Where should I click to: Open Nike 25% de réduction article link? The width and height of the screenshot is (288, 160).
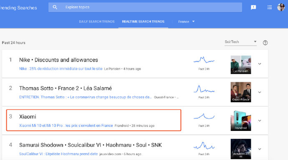(61, 69)
